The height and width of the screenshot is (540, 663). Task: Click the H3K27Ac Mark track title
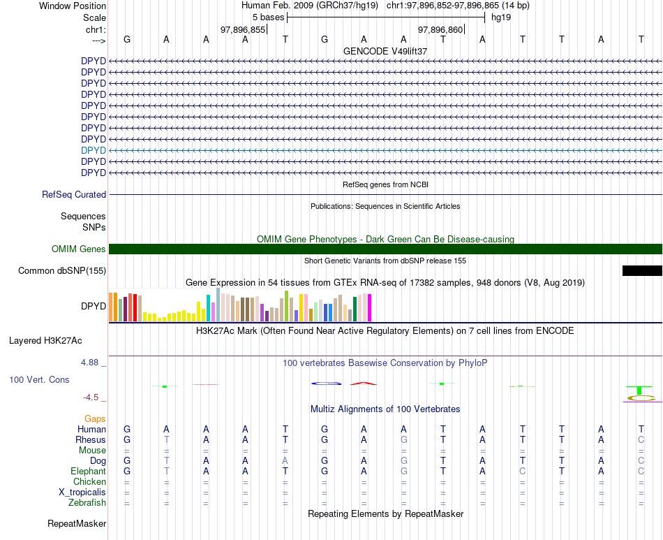click(x=385, y=331)
